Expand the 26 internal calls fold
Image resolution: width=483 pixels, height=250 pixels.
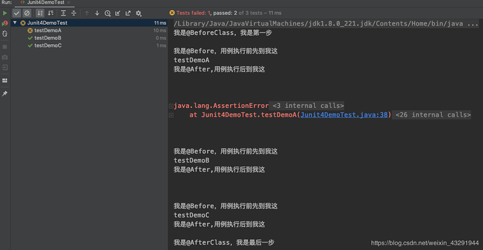(x=432, y=115)
